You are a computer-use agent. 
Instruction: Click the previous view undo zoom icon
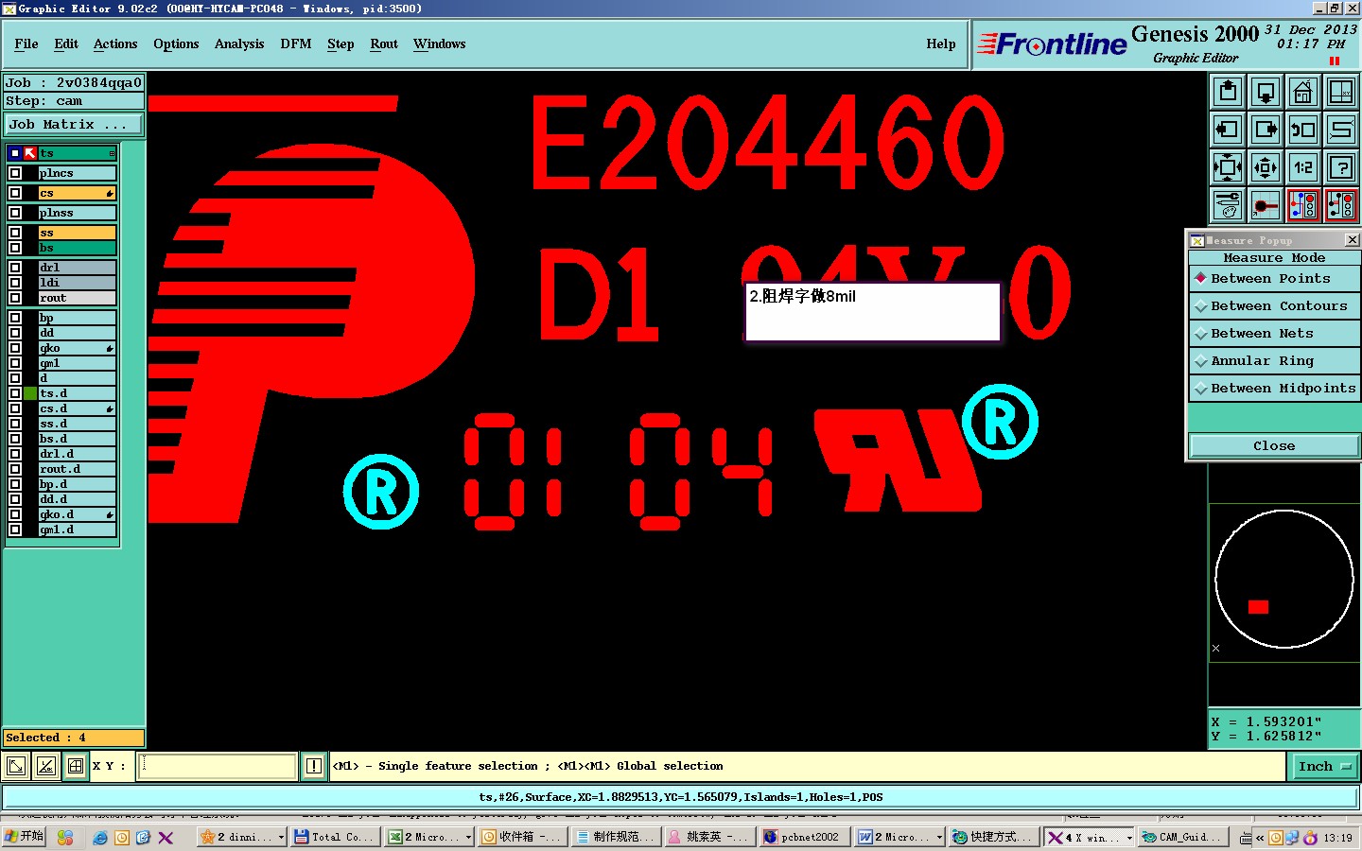pyautogui.click(x=1303, y=130)
